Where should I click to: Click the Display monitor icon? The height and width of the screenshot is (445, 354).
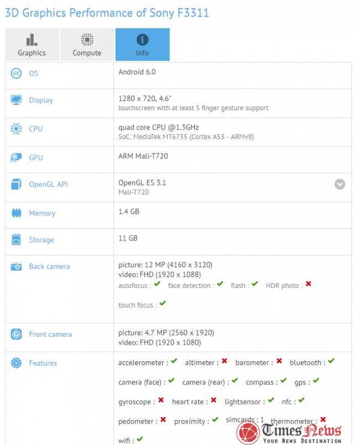coord(16,100)
